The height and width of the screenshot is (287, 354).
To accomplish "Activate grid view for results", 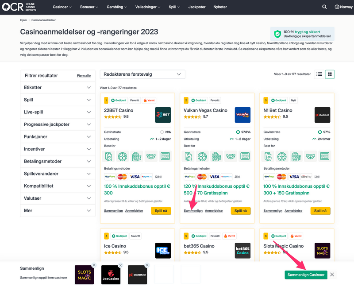I will point(330,74).
